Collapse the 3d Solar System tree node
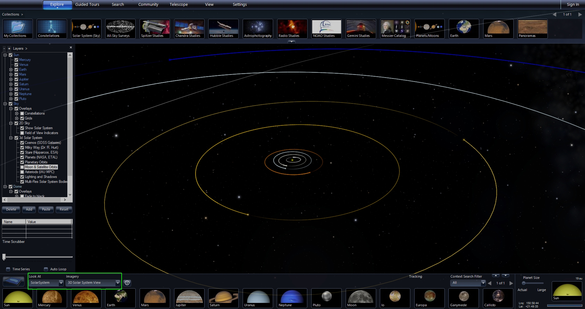Image resolution: width=585 pixels, height=309 pixels. [x=11, y=138]
